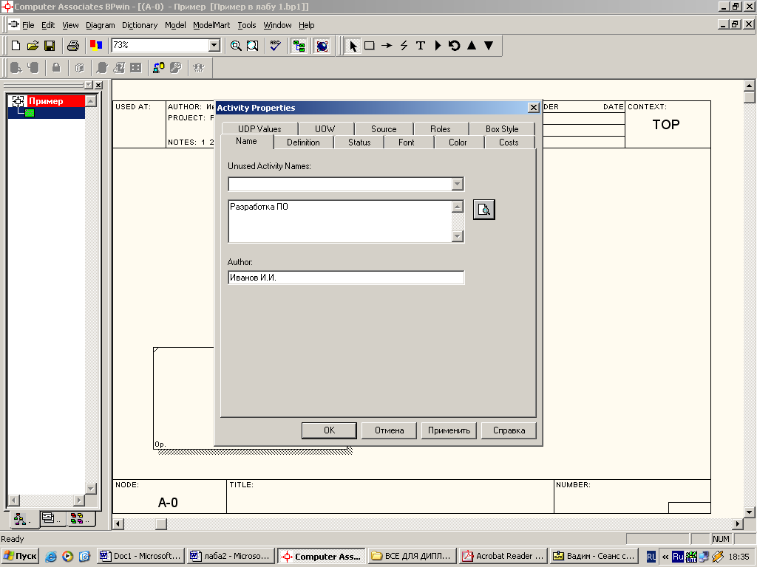Open the Costs tab
This screenshot has width=757, height=567.
(x=509, y=142)
